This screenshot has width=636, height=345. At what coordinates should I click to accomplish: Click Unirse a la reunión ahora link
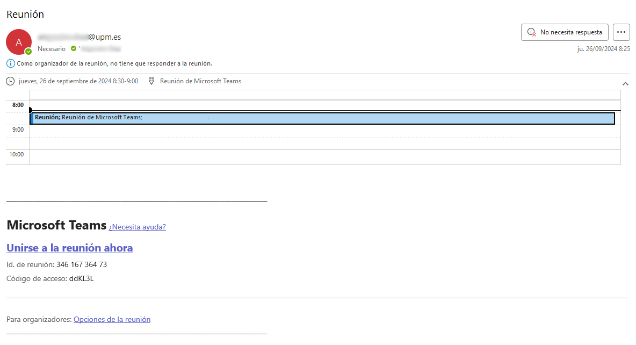[70, 248]
